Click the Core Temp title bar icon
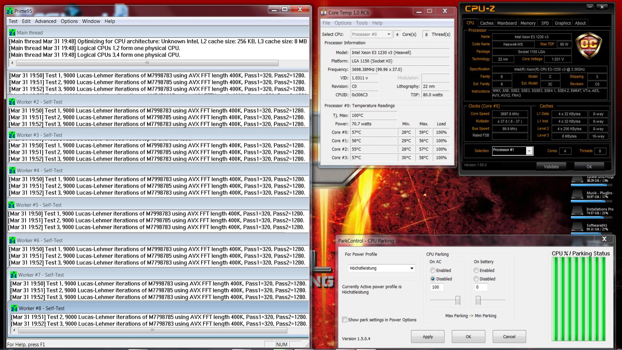Screen dimensions: 622x350 click(323, 13)
